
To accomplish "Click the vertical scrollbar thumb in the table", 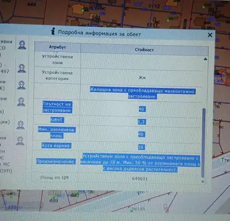I will pyautogui.click(x=203, y=143).
